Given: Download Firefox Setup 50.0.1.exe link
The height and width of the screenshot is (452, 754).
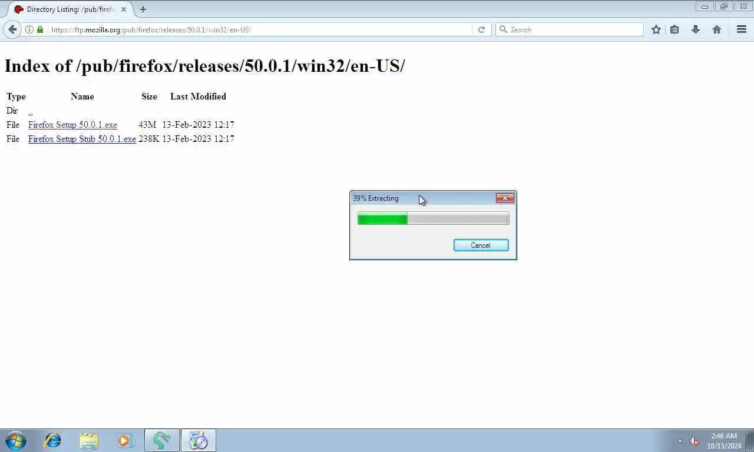Looking at the screenshot, I should click(72, 125).
